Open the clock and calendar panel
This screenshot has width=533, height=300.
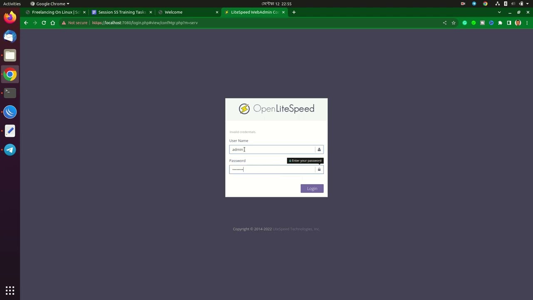coord(276,4)
